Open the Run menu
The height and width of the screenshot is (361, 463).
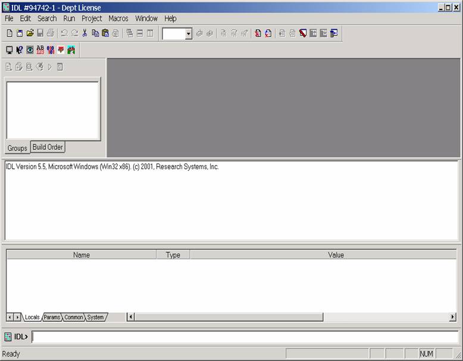coord(69,18)
